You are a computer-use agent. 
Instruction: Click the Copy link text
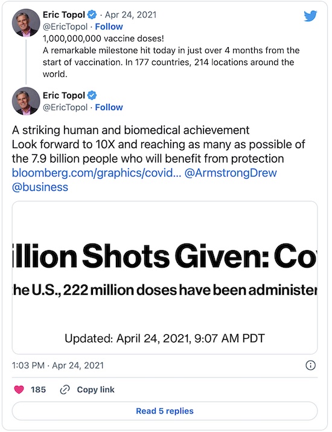(95, 390)
